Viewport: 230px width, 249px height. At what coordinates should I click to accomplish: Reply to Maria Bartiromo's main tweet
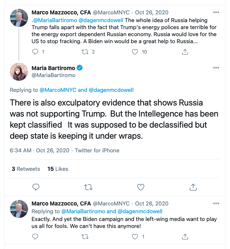[x=36, y=187]
